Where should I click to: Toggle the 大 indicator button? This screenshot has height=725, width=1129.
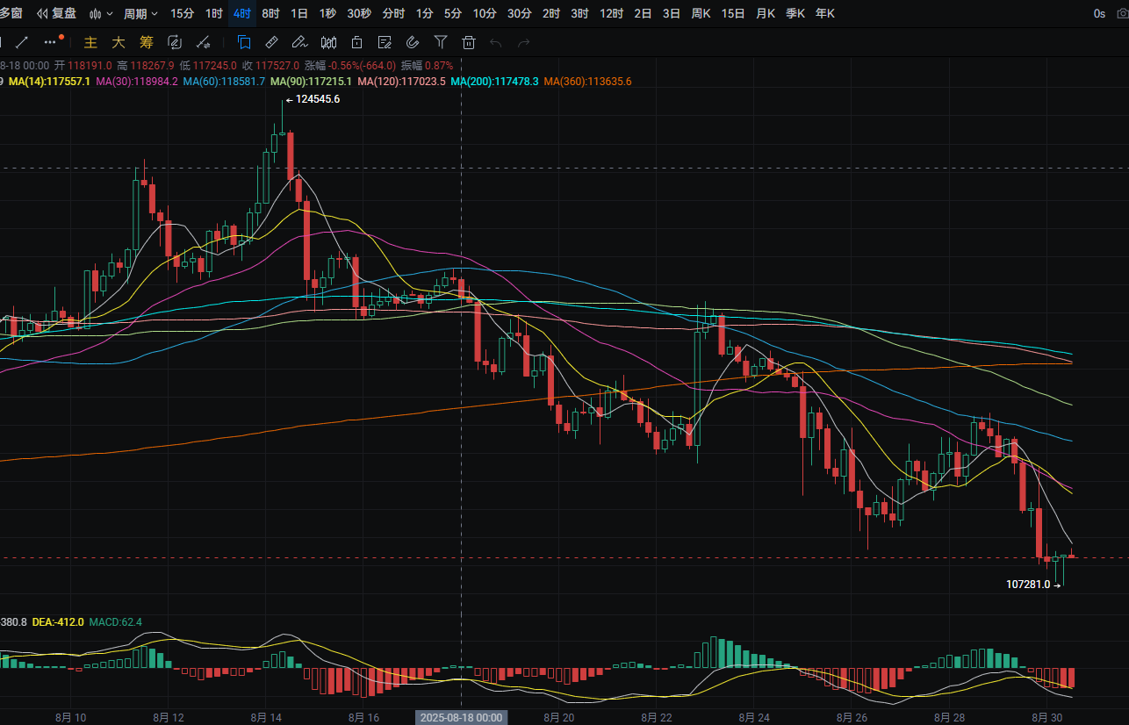(119, 42)
